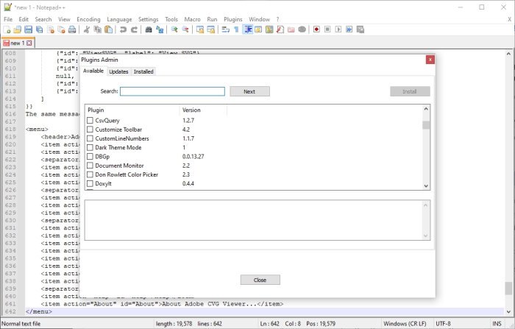This screenshot has height=329, width=515.
Task: Open the Language menu
Action: [x=119, y=19]
